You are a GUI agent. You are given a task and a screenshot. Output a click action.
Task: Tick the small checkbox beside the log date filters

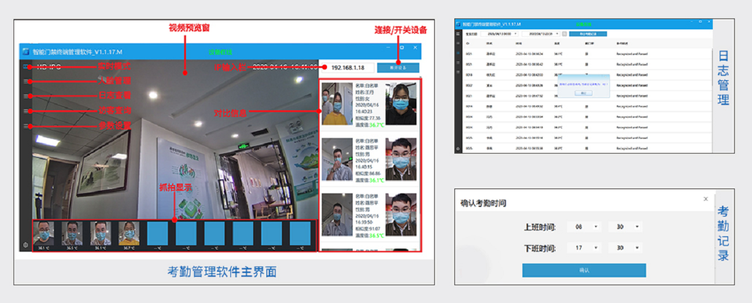pos(565,34)
